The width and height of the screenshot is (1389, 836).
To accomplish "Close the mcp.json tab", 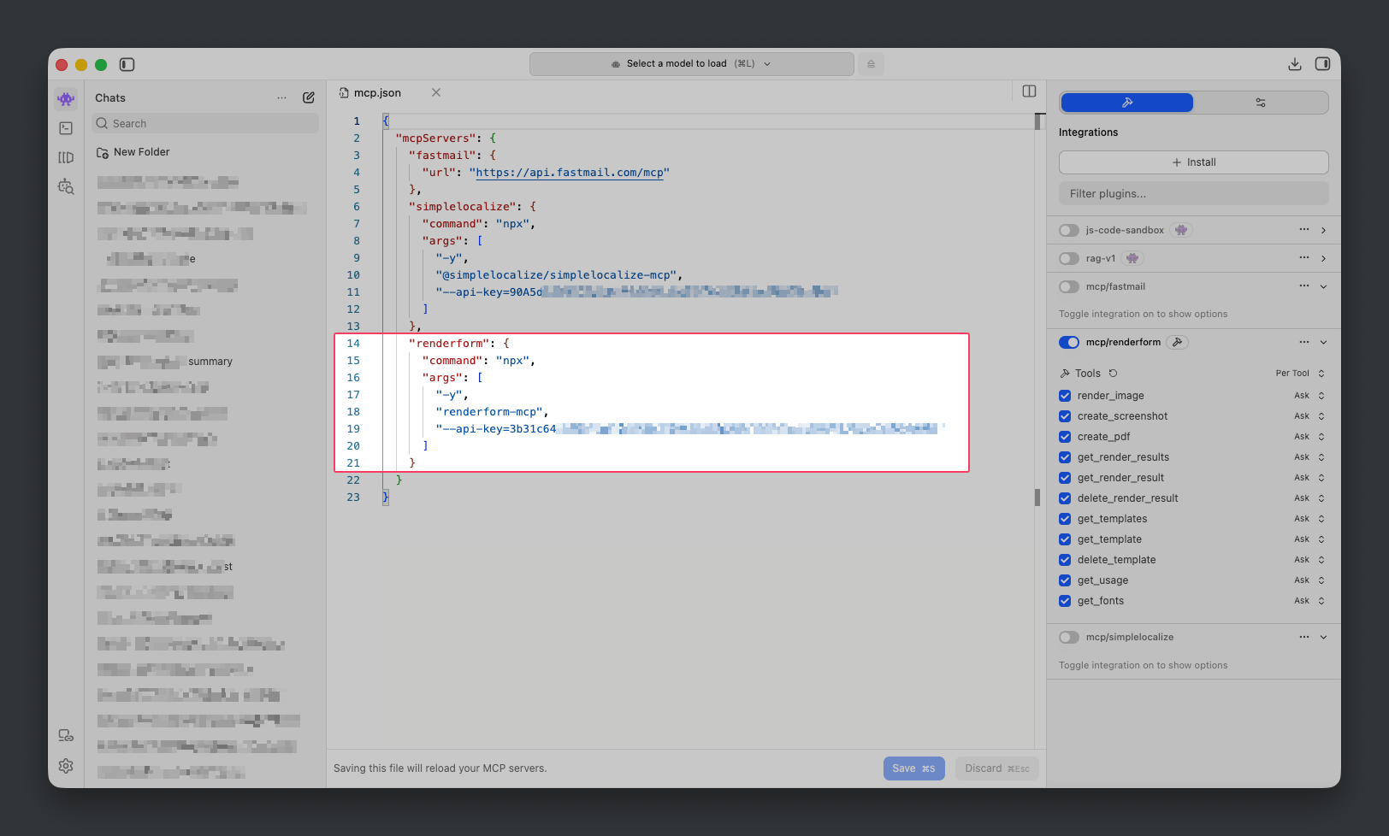I will point(436,92).
